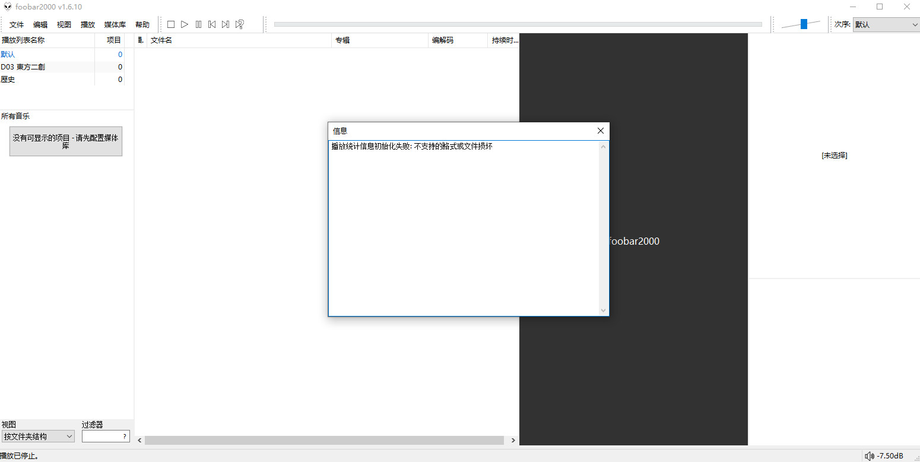Open the 文件 menu

tap(17, 25)
